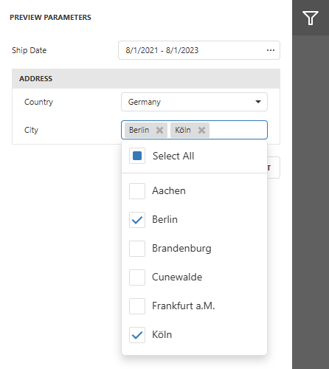Remove the Köln tag from City field

pyautogui.click(x=201, y=130)
